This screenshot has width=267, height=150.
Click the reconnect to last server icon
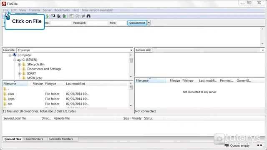pyautogui.click(x=64, y=16)
